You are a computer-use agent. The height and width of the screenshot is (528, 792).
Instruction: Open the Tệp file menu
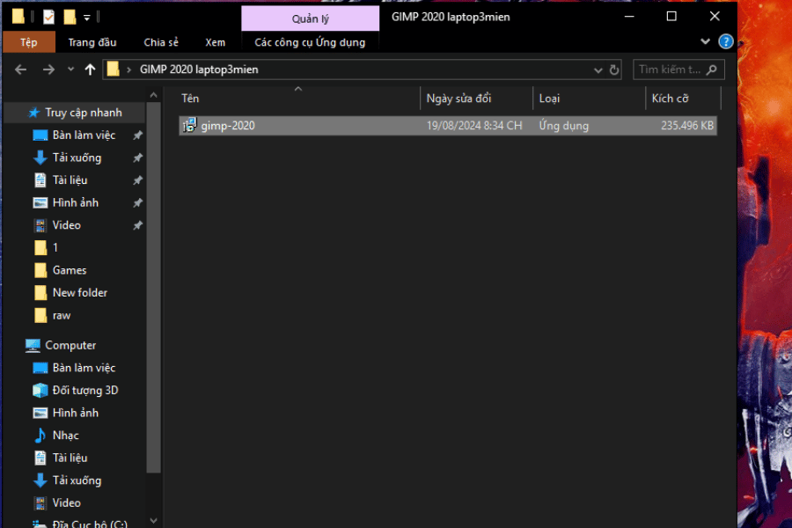pyautogui.click(x=29, y=42)
